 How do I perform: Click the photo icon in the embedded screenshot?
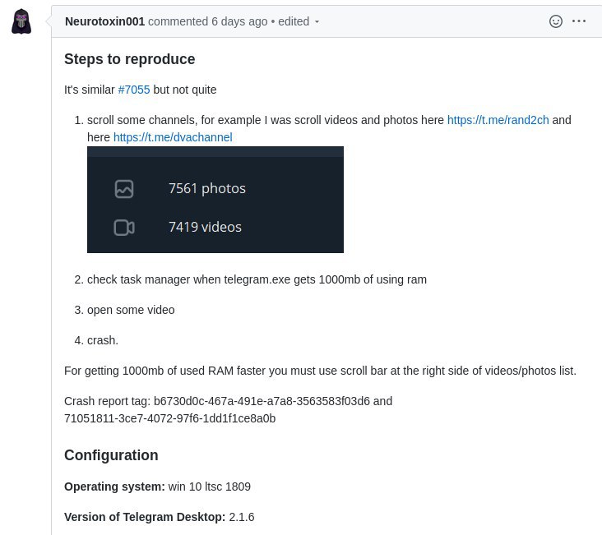coord(124,189)
